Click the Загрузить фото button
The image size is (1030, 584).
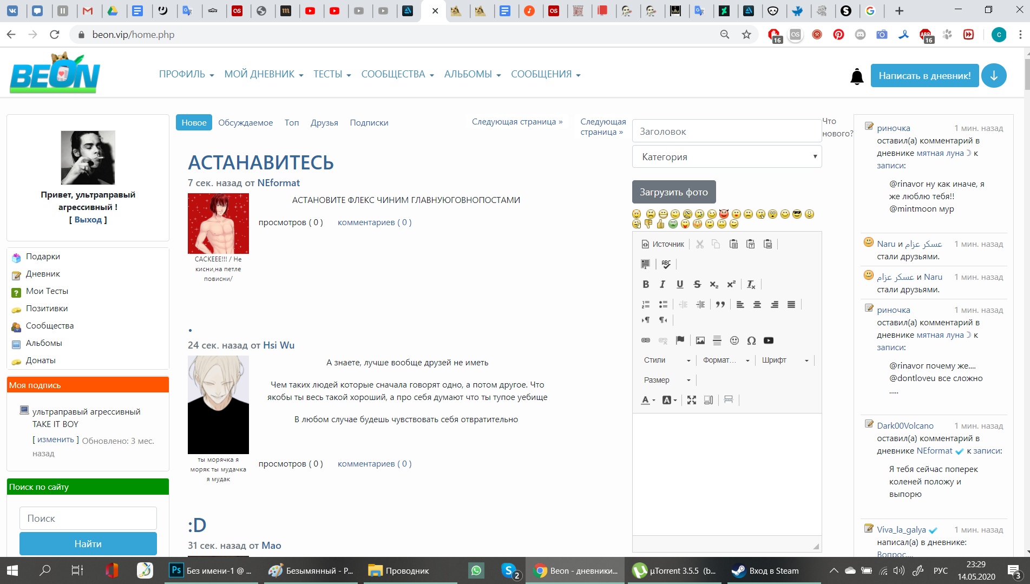tap(674, 192)
